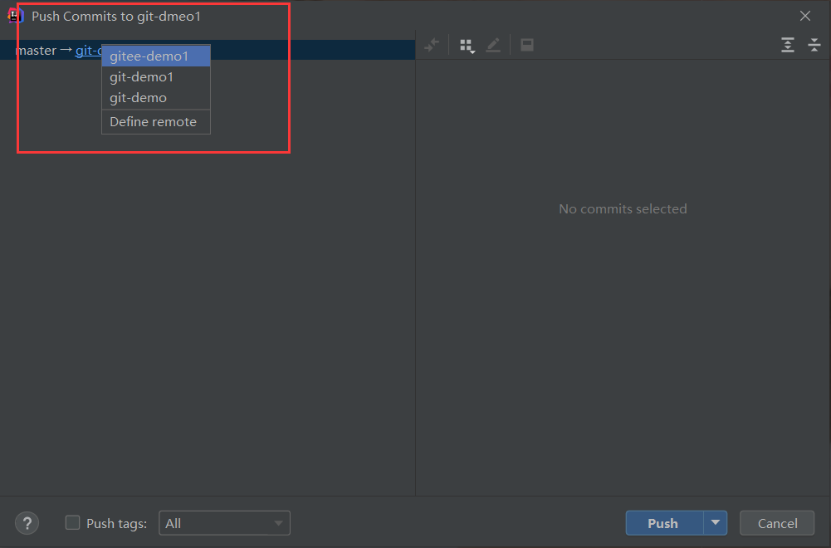Open the Group By grid icon

[467, 46]
